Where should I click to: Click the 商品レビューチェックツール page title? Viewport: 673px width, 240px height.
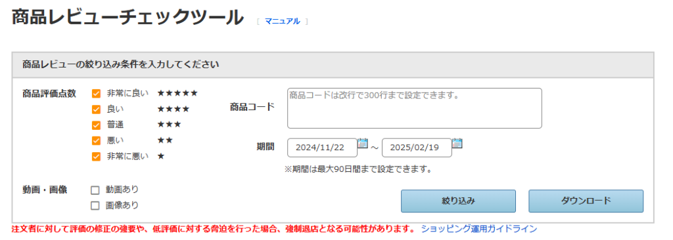[x=128, y=18]
